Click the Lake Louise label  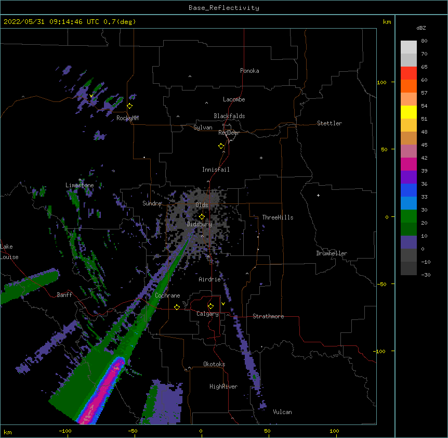pos(9,252)
